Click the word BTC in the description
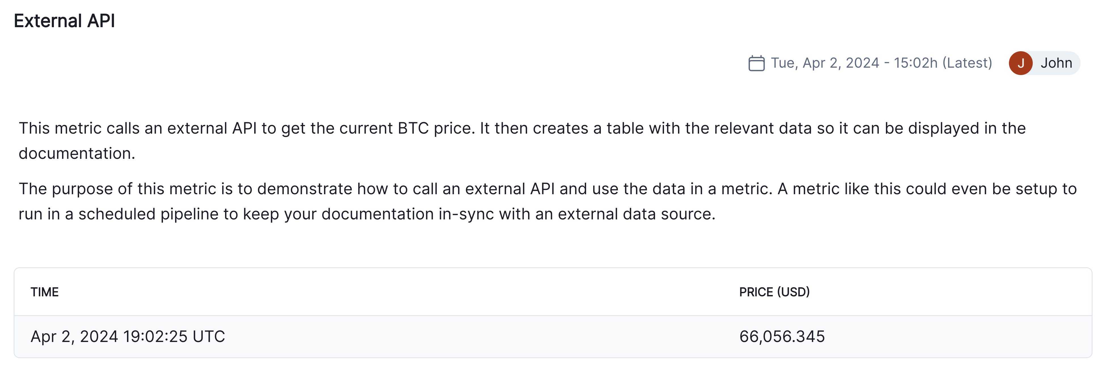 413,128
